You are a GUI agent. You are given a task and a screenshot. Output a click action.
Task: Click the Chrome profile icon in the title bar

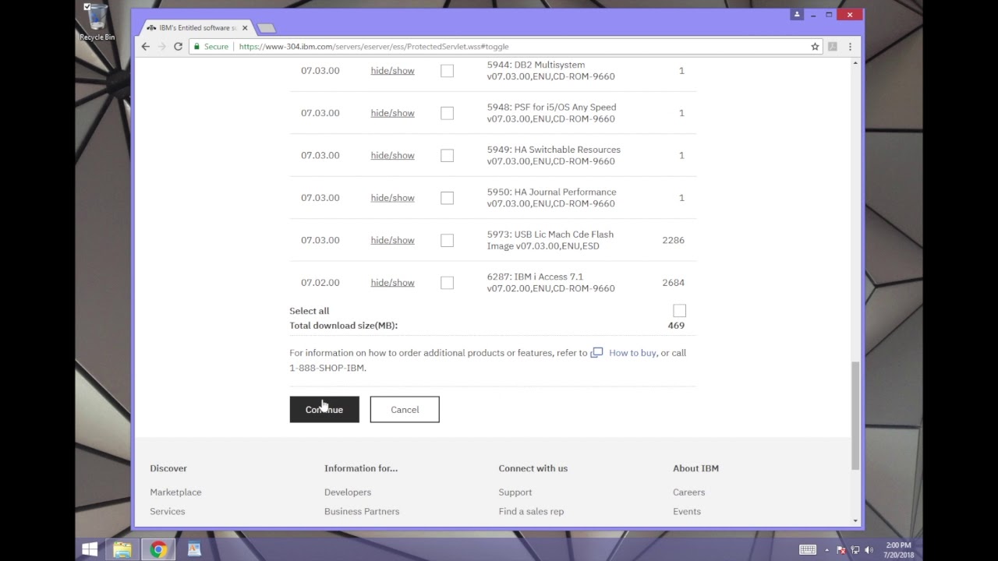pyautogui.click(x=796, y=14)
